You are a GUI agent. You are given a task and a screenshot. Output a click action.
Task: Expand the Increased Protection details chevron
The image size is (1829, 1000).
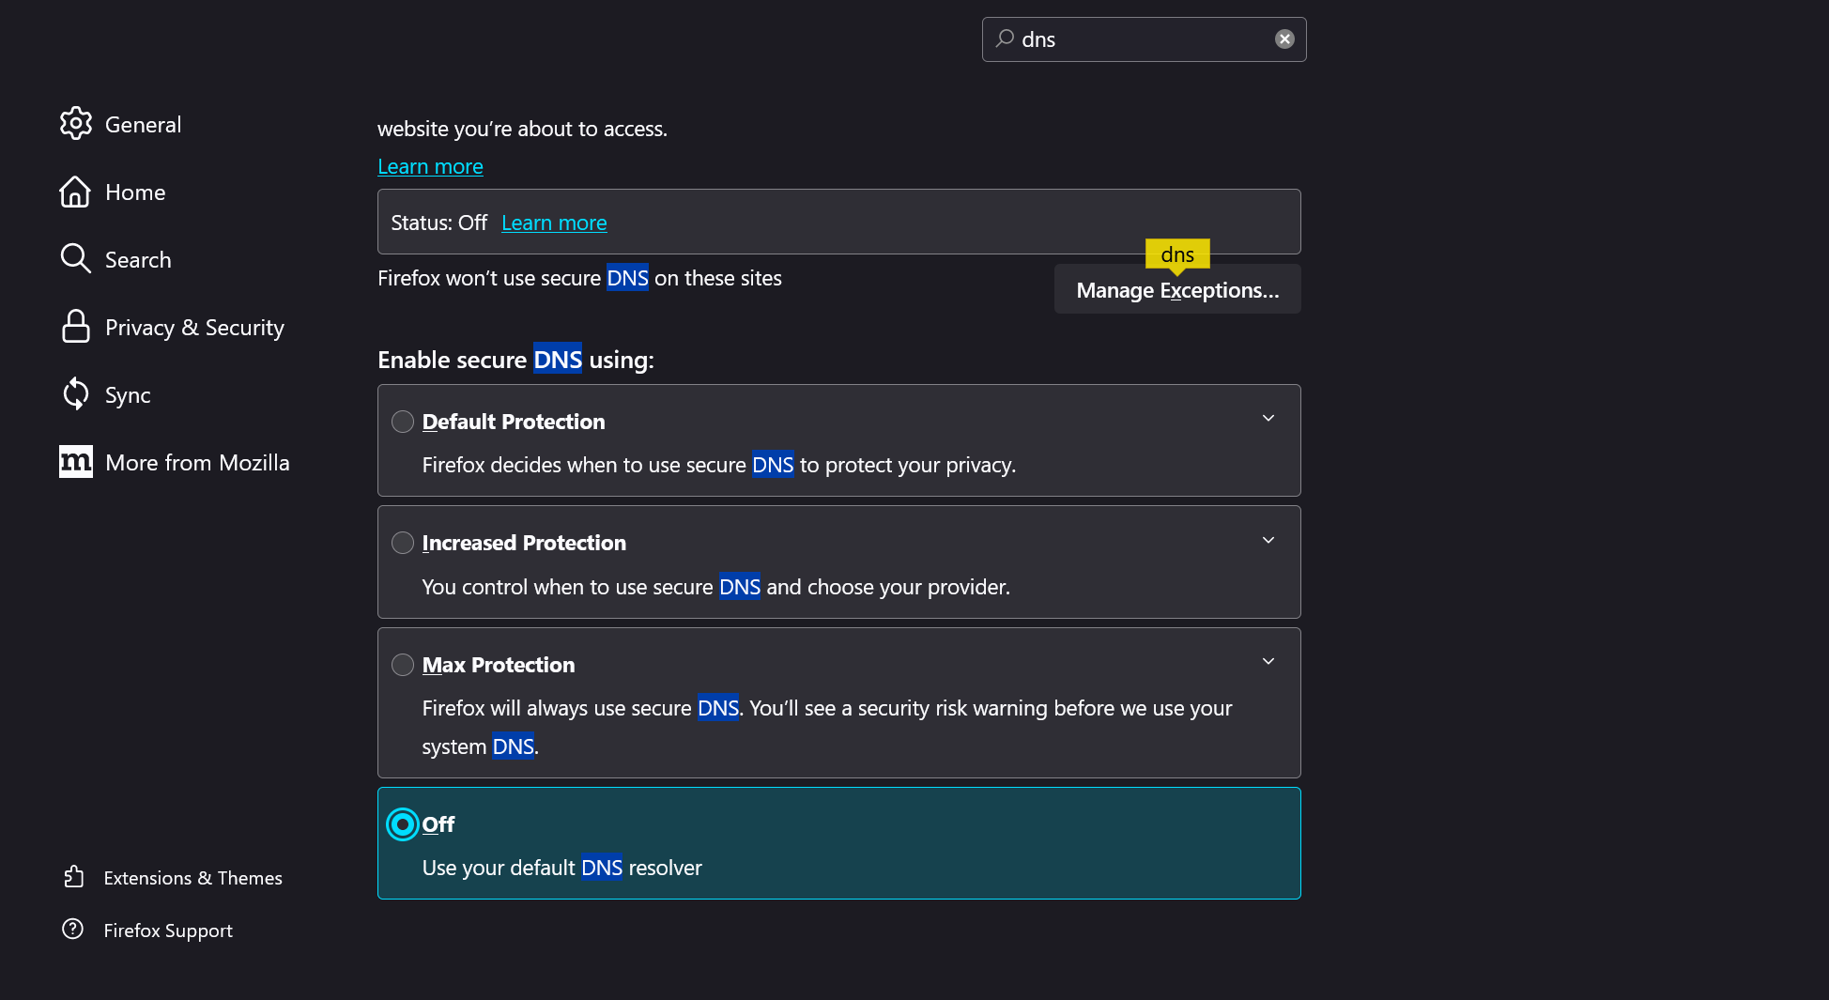(x=1268, y=541)
